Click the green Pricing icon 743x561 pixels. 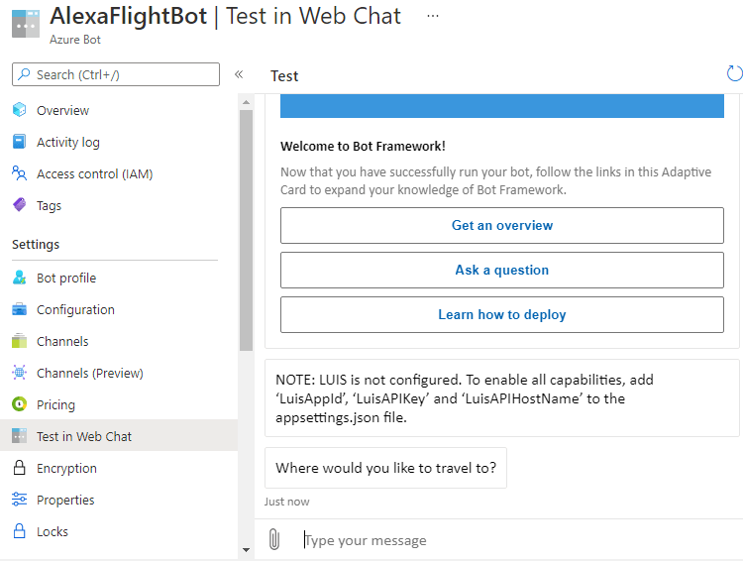coord(19,404)
